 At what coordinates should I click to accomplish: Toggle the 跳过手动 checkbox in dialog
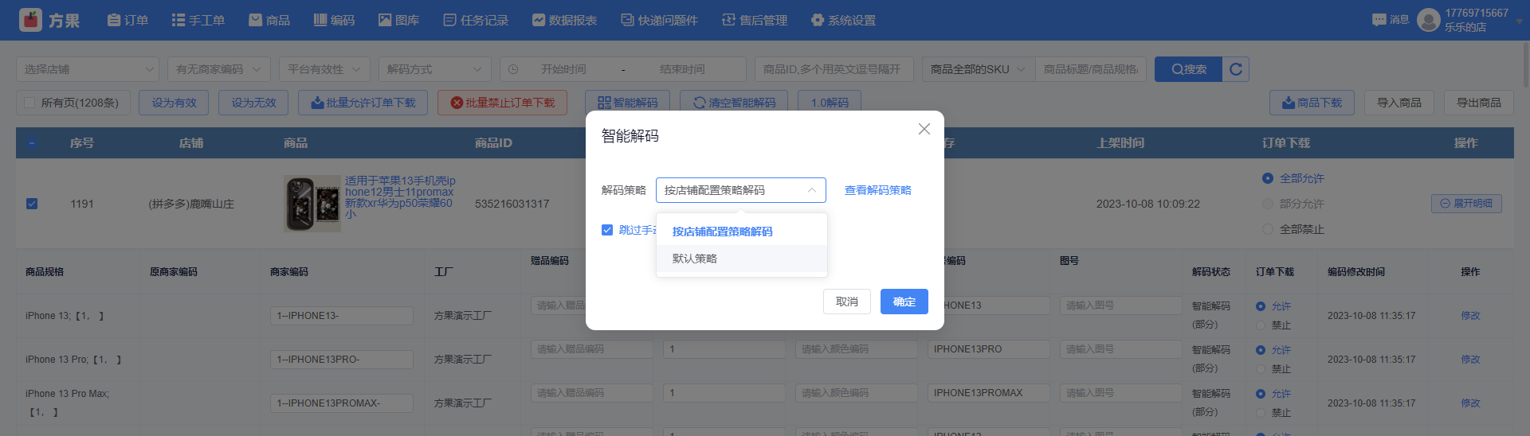[x=607, y=230]
